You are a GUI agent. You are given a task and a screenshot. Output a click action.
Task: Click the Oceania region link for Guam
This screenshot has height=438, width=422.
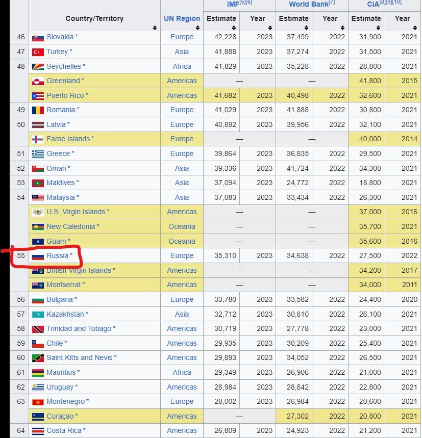point(182,241)
